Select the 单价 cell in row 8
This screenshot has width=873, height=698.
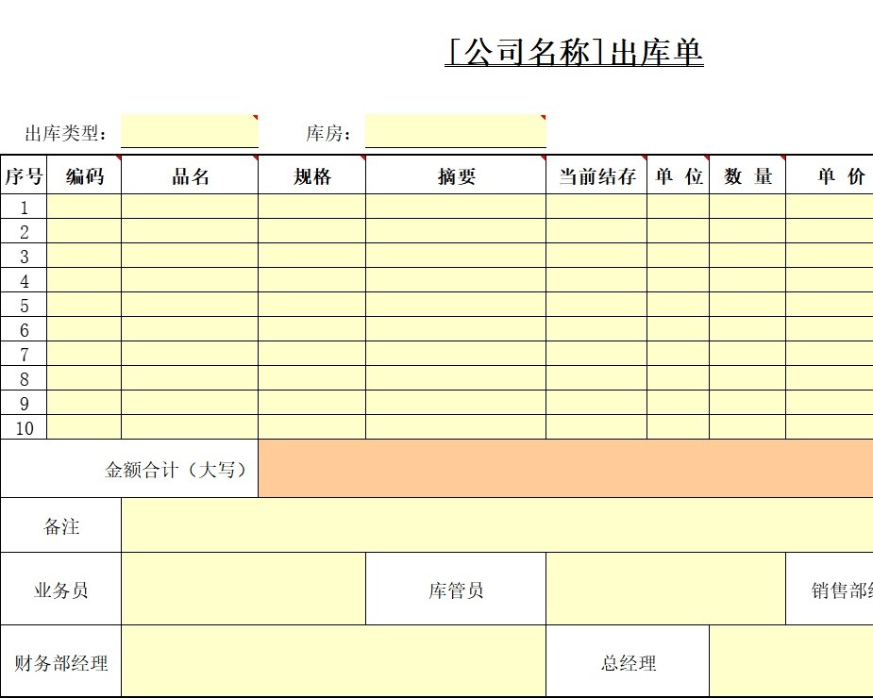coord(829,378)
